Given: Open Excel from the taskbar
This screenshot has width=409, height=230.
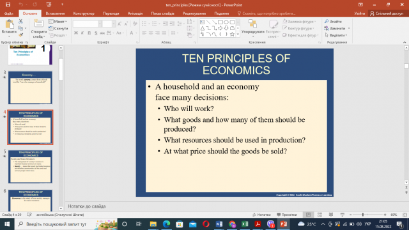Looking at the screenshot, I should (245, 224).
